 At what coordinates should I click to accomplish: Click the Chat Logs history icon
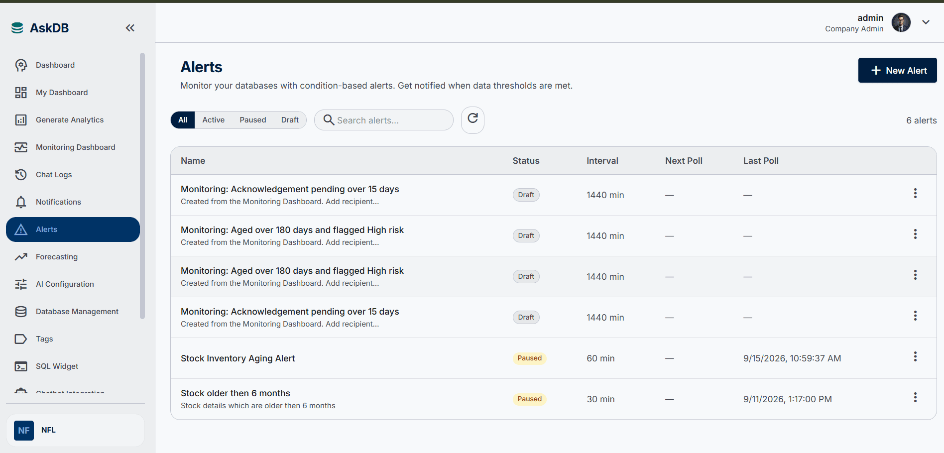[x=21, y=175]
